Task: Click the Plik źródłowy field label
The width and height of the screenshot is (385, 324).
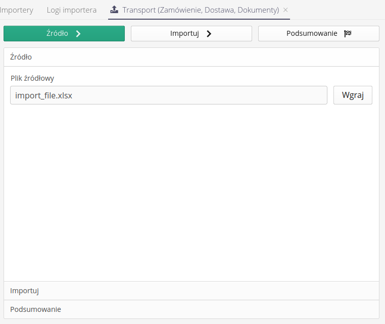Action: 32,78
